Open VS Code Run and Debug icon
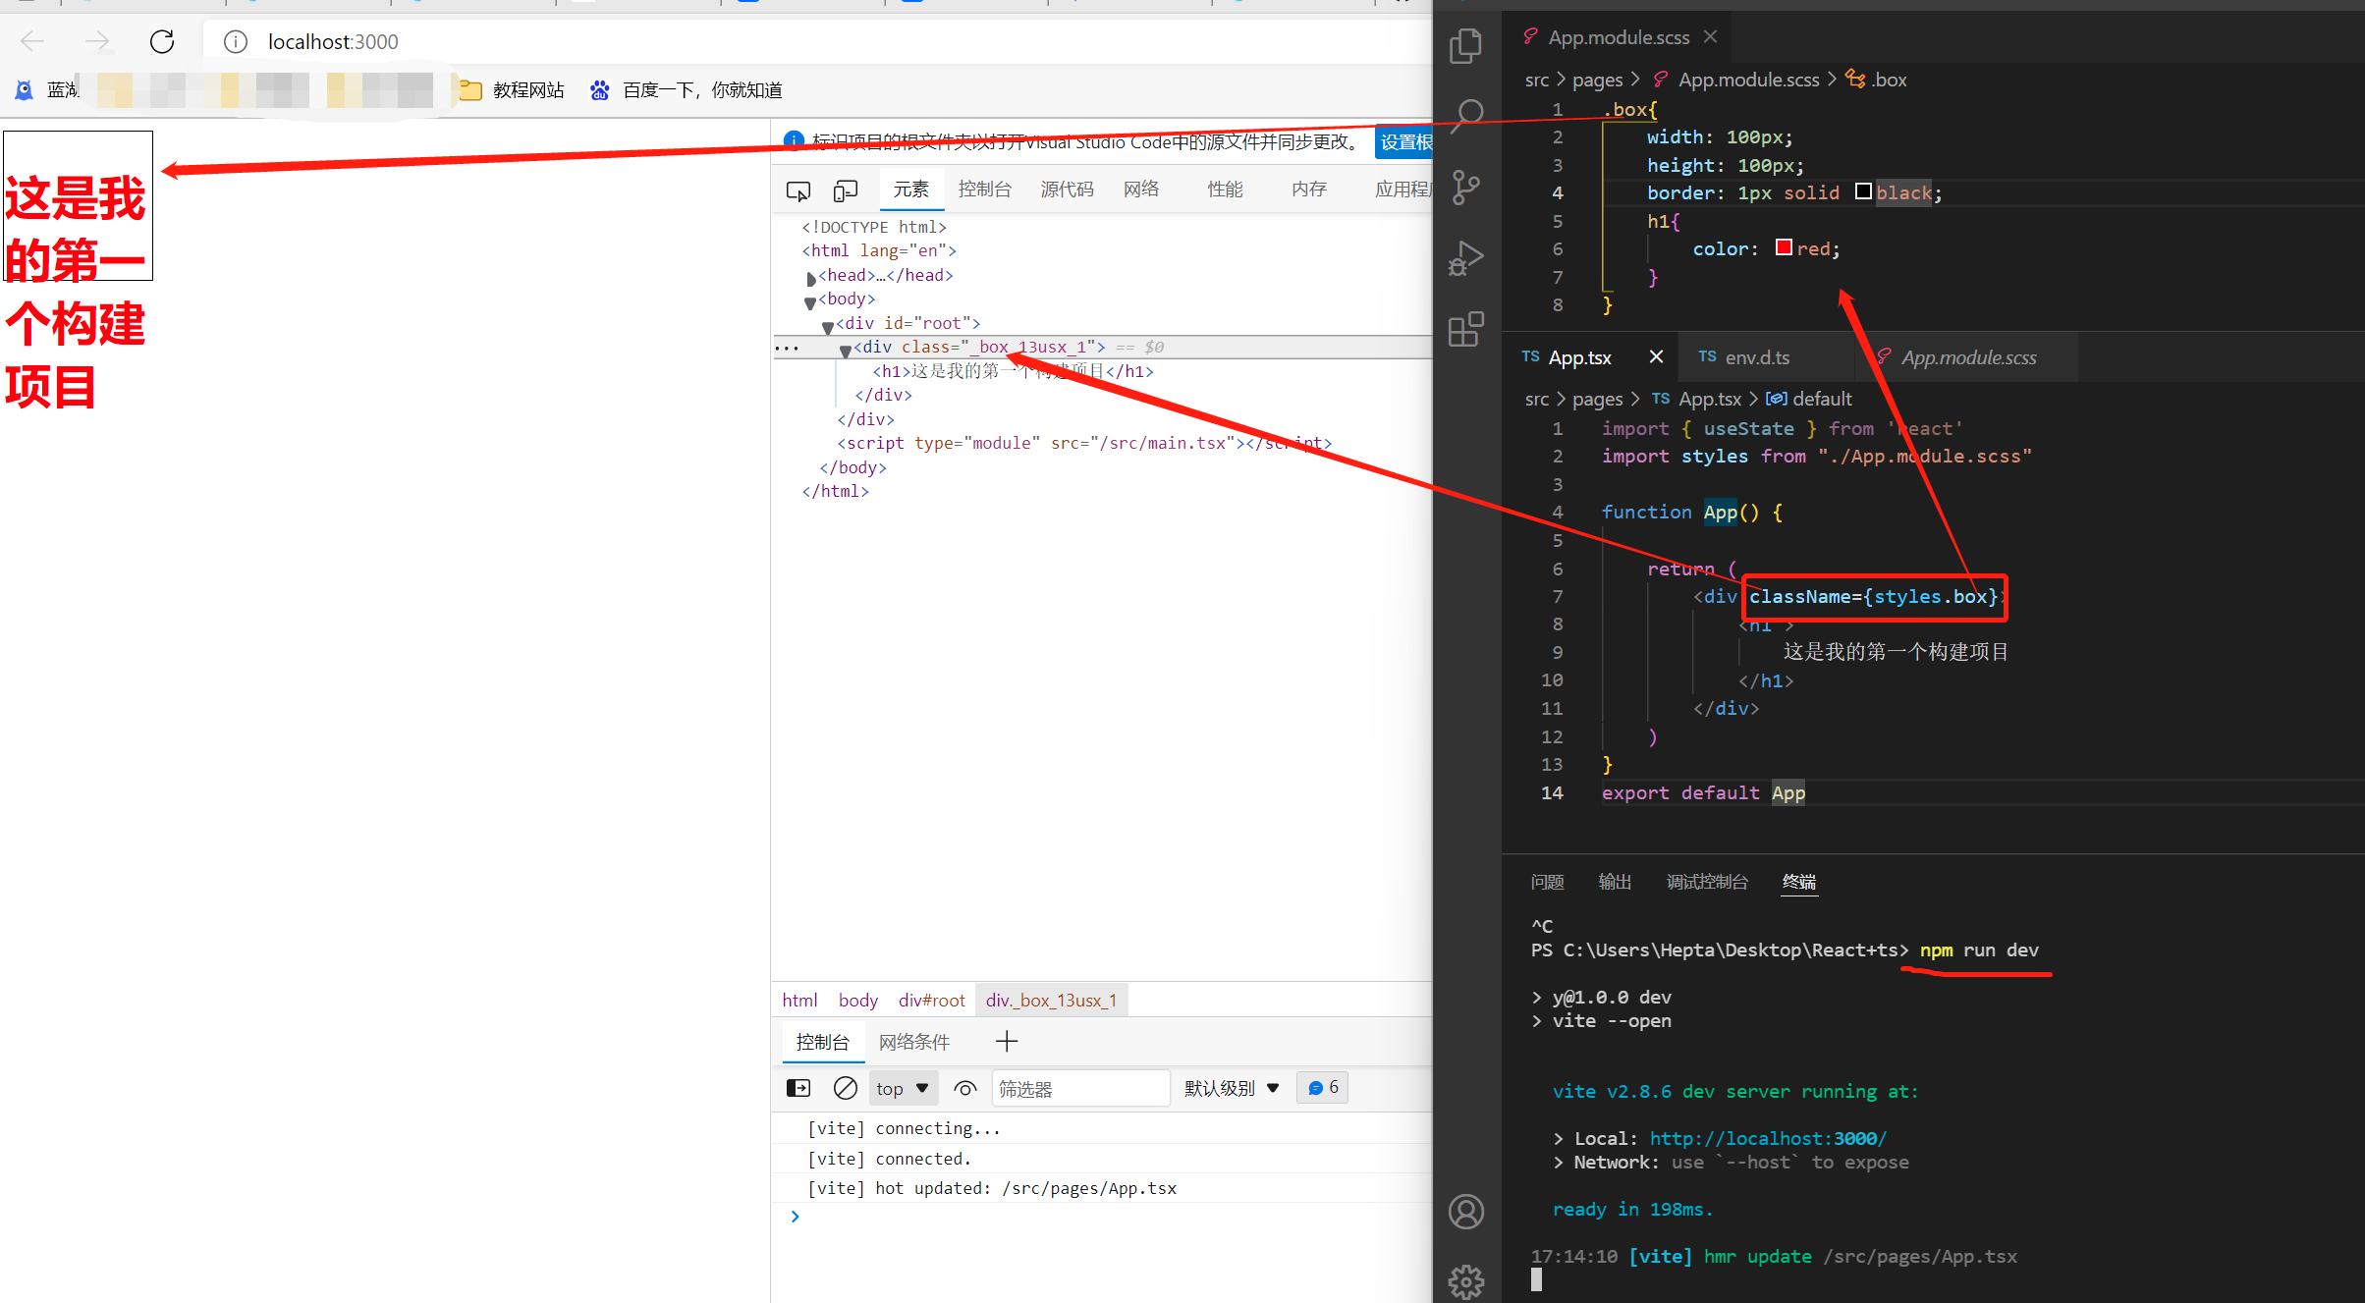2365x1303 pixels. tap(1465, 258)
